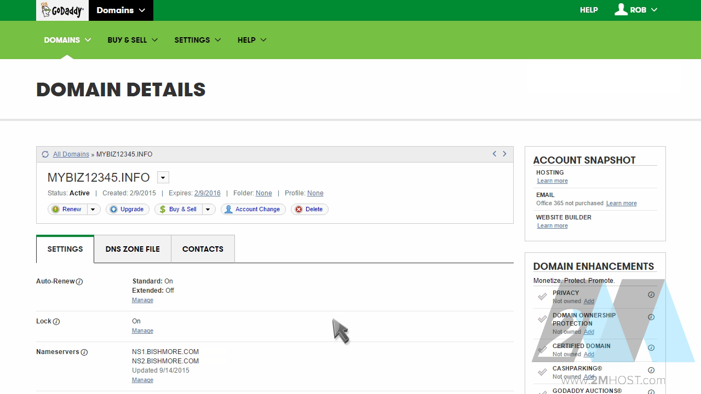Click Add link under PRIVACY
The image size is (701, 394).
tap(589, 301)
